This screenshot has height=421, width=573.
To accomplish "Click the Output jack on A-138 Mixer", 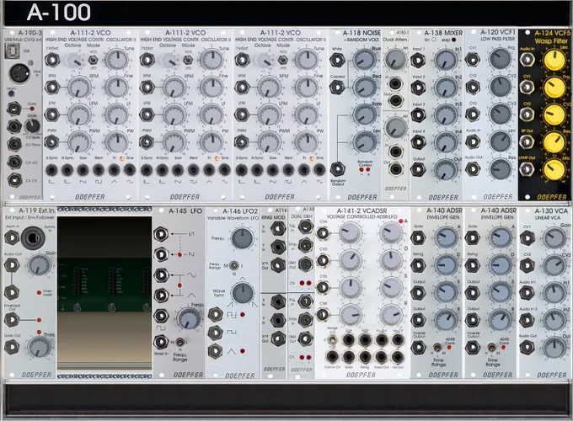I will [418, 169].
